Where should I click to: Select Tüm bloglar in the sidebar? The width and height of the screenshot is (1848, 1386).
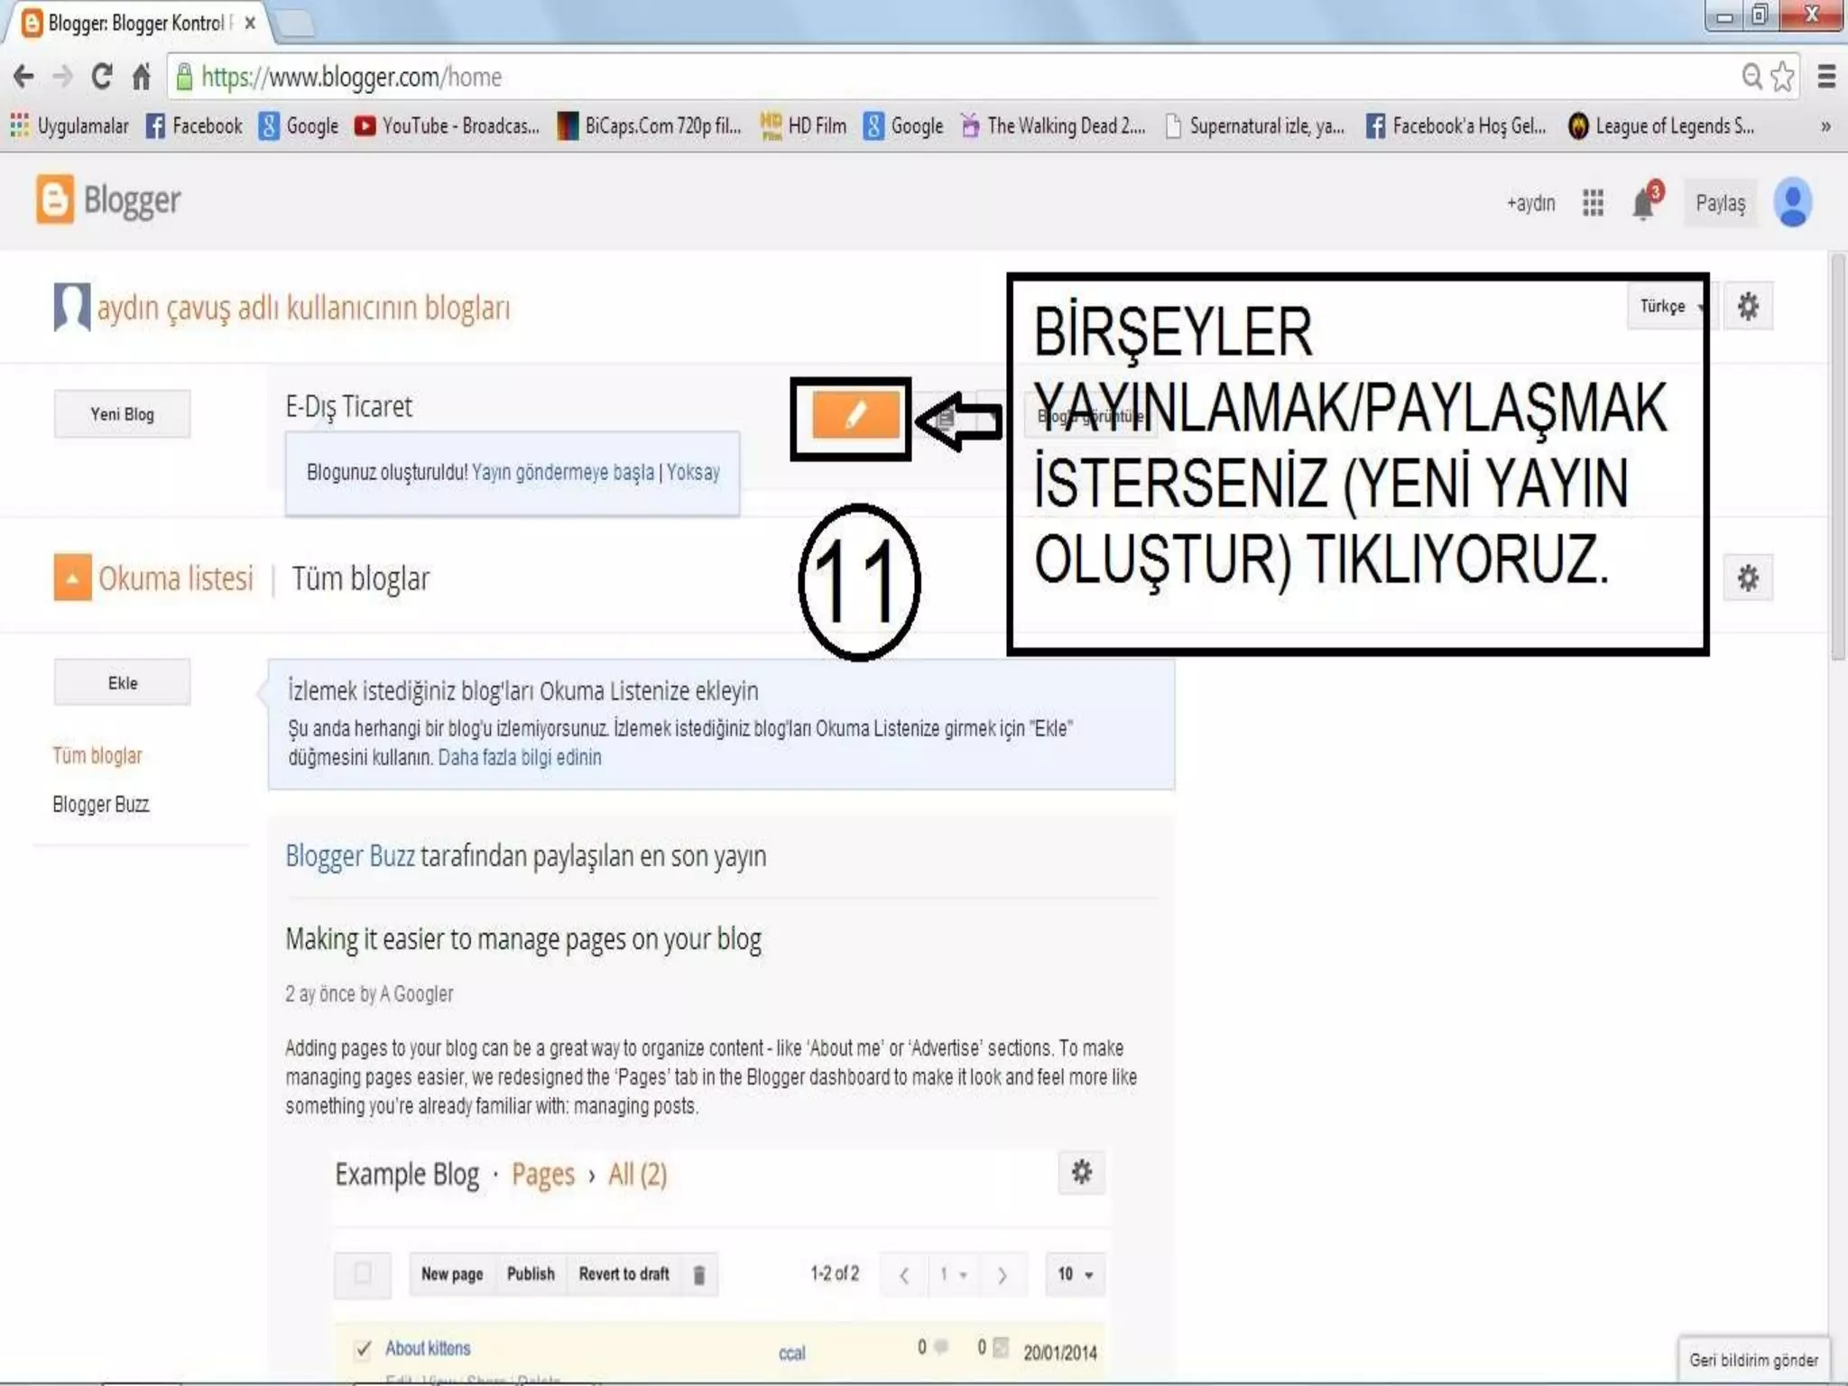point(97,755)
